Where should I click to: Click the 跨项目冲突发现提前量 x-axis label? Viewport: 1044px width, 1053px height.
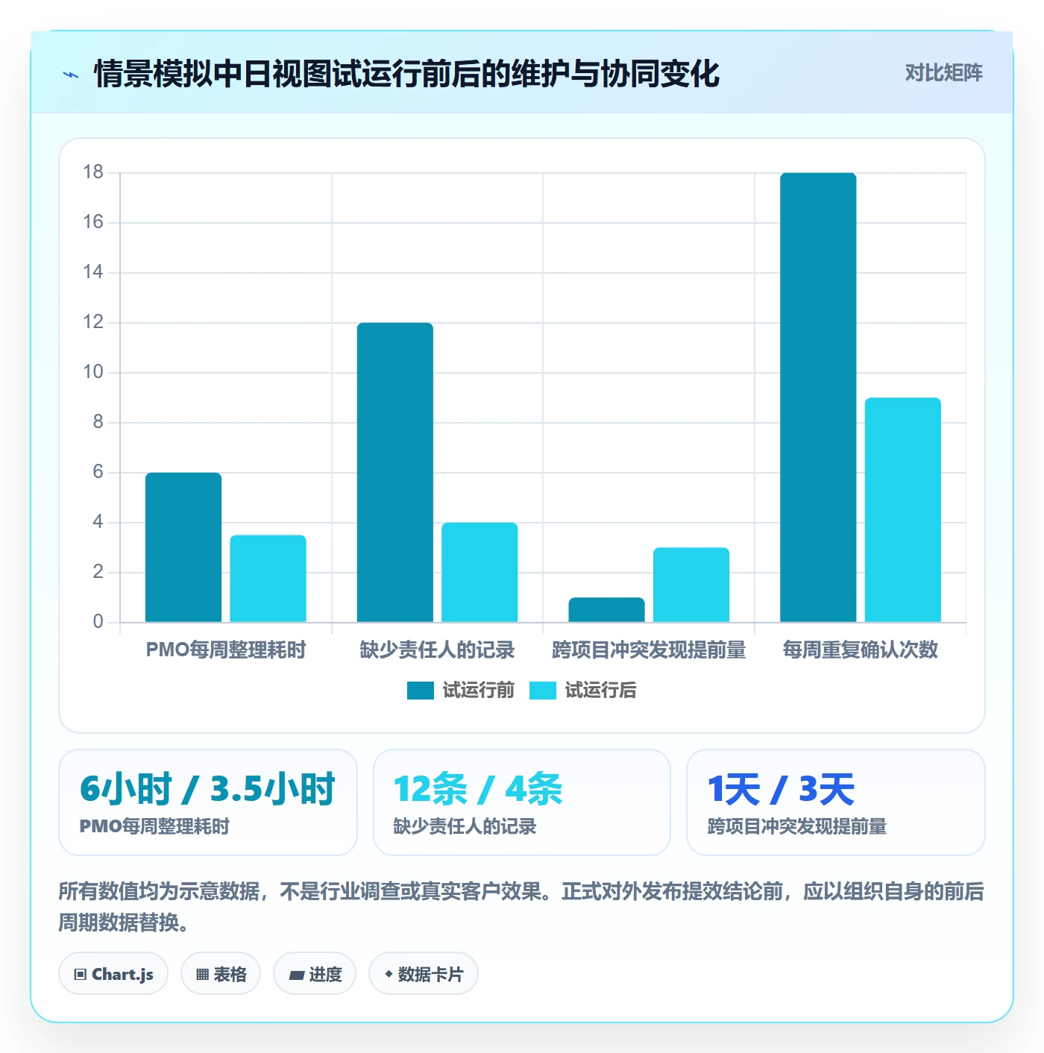[x=649, y=650]
